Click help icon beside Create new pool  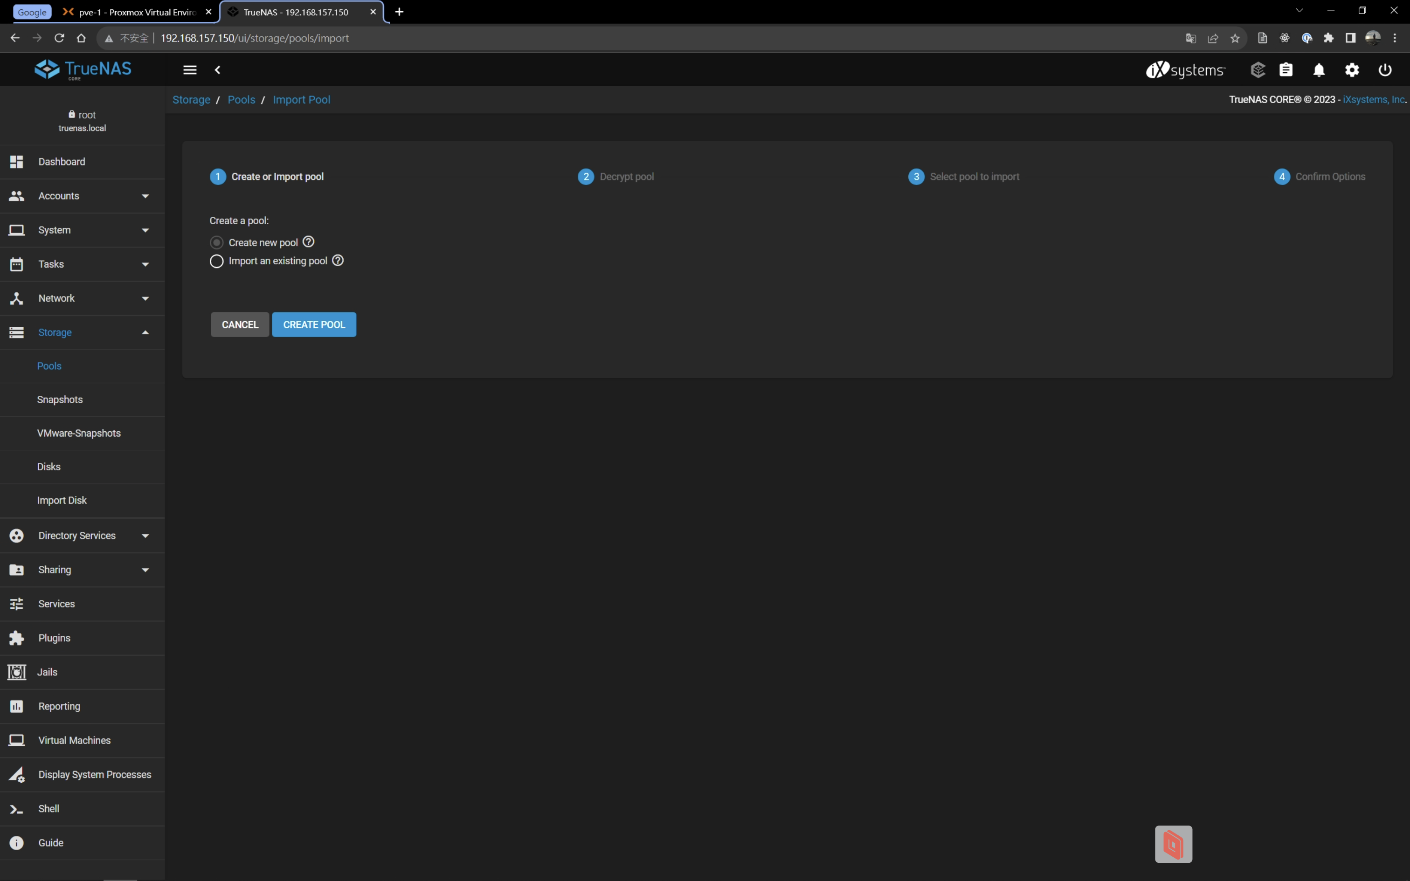pos(309,242)
